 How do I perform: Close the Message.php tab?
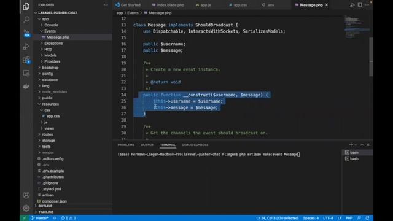tap(327, 5)
